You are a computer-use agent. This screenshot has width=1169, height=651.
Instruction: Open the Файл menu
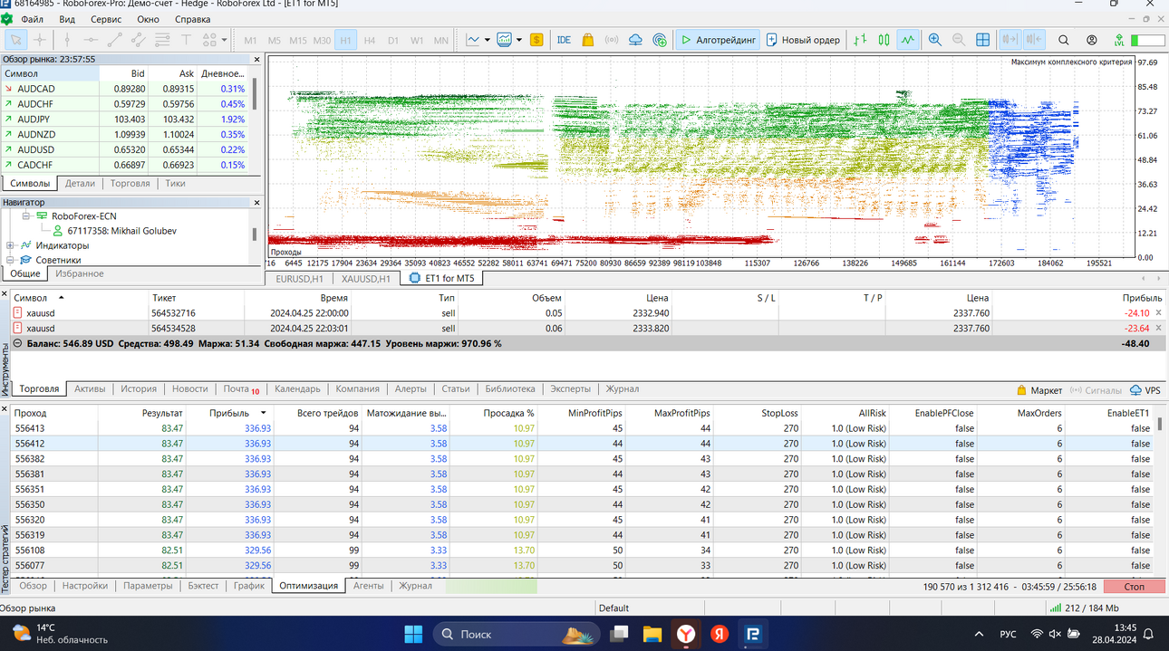[x=32, y=19]
